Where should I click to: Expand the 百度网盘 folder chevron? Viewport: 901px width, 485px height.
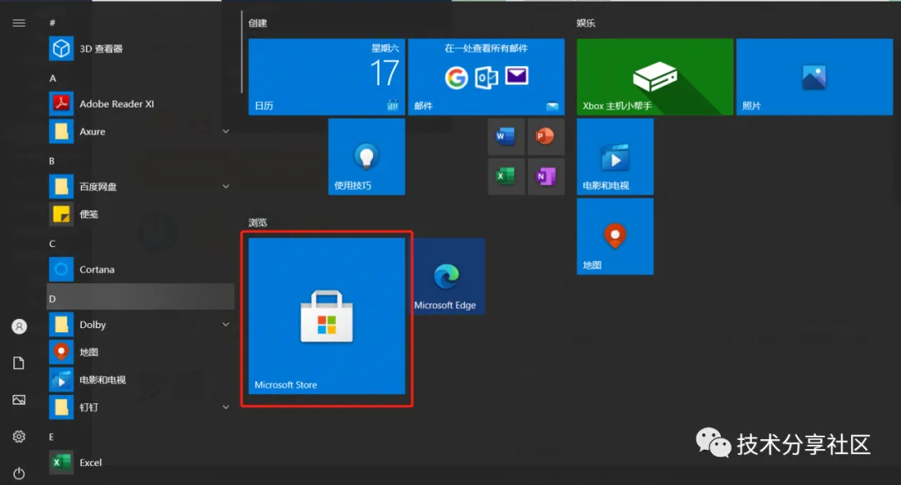pyautogui.click(x=226, y=187)
